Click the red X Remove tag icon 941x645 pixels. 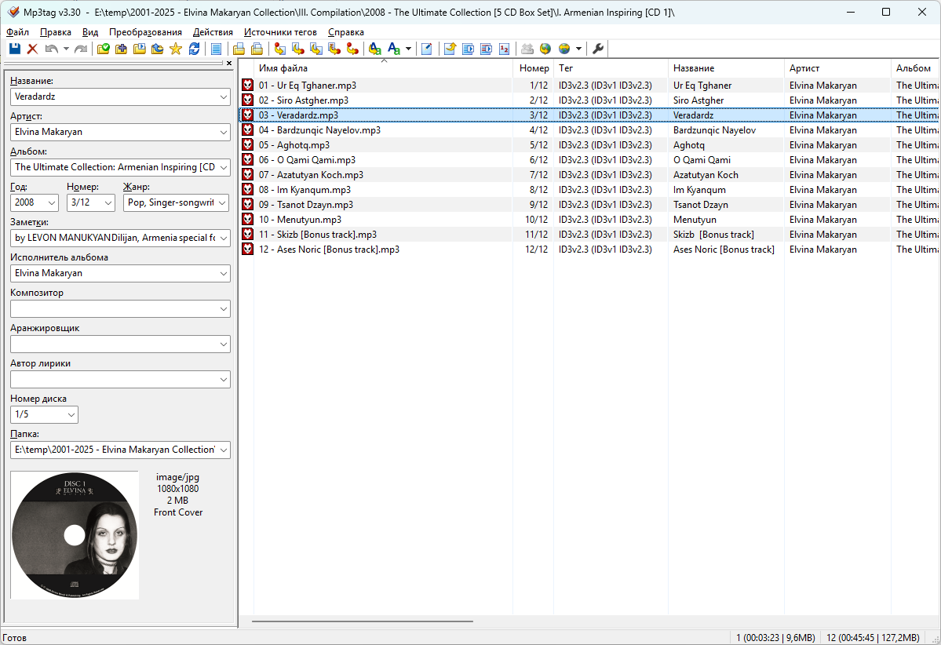(32, 49)
